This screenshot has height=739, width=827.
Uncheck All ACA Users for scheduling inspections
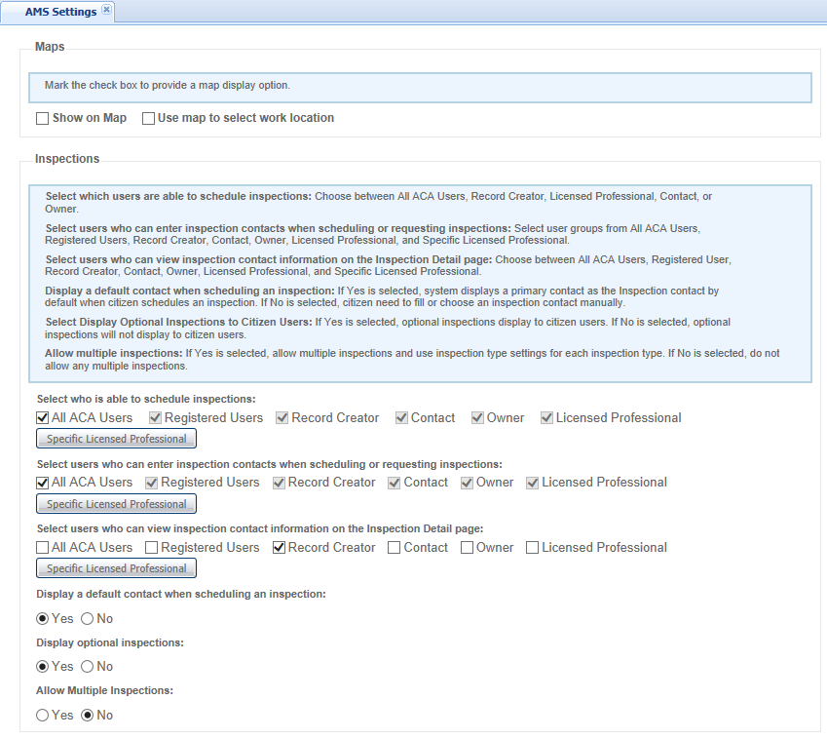(43, 418)
